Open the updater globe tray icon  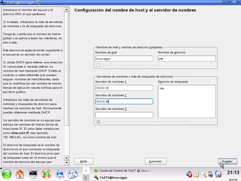(x=218, y=174)
